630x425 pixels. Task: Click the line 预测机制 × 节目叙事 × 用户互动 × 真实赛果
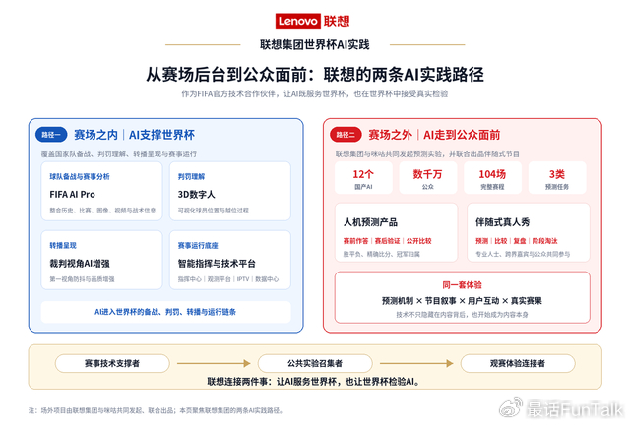[x=462, y=301]
